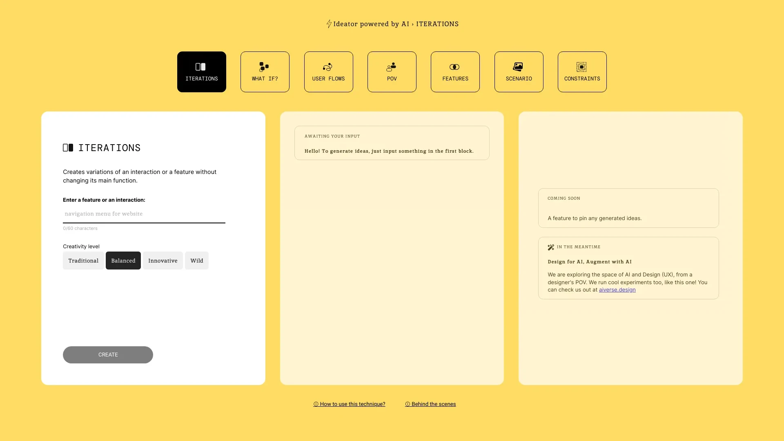Select the Traditional creativity level
Image resolution: width=784 pixels, height=441 pixels.
pyautogui.click(x=83, y=260)
